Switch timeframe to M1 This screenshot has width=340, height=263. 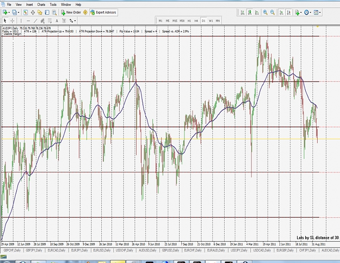click(x=160, y=21)
